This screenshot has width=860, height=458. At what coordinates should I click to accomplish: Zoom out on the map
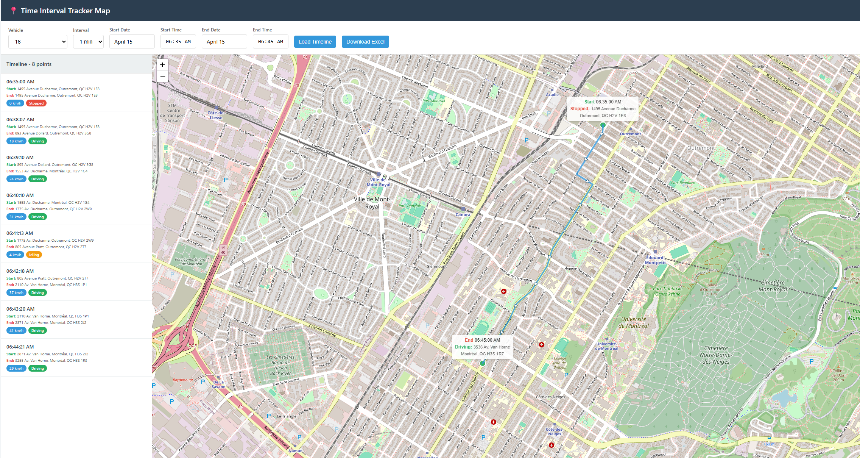162,76
